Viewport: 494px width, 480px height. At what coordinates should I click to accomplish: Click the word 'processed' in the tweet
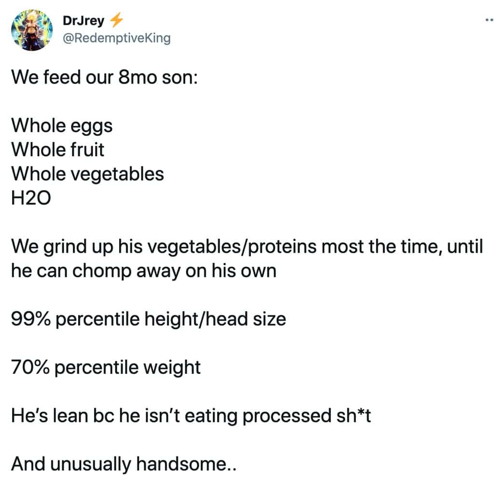[x=287, y=416]
